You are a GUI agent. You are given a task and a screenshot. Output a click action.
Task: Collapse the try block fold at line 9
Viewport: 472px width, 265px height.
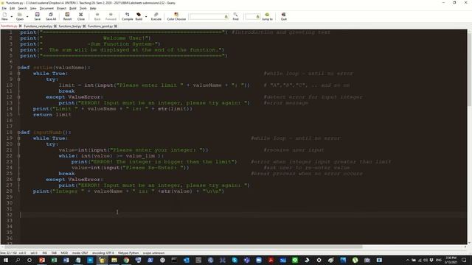[x=18, y=79]
